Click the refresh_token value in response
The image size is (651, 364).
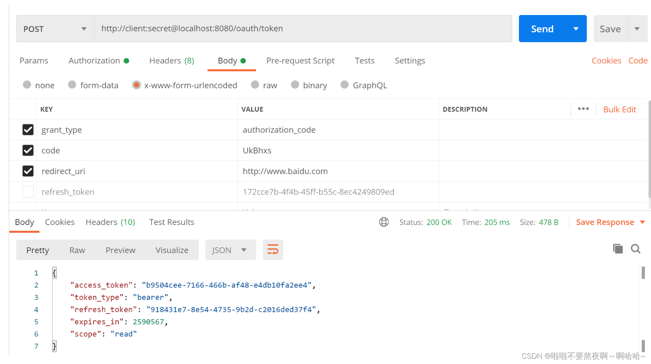231,310
